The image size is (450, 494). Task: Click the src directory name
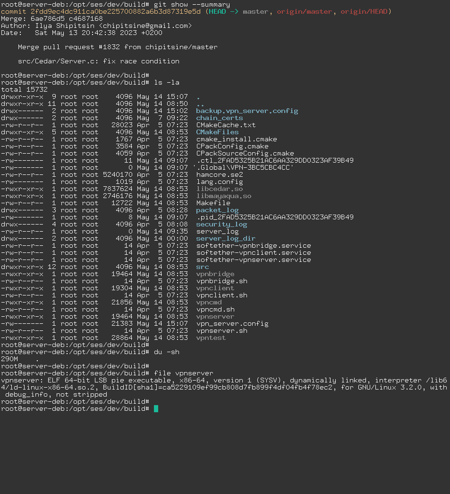[x=202, y=267]
